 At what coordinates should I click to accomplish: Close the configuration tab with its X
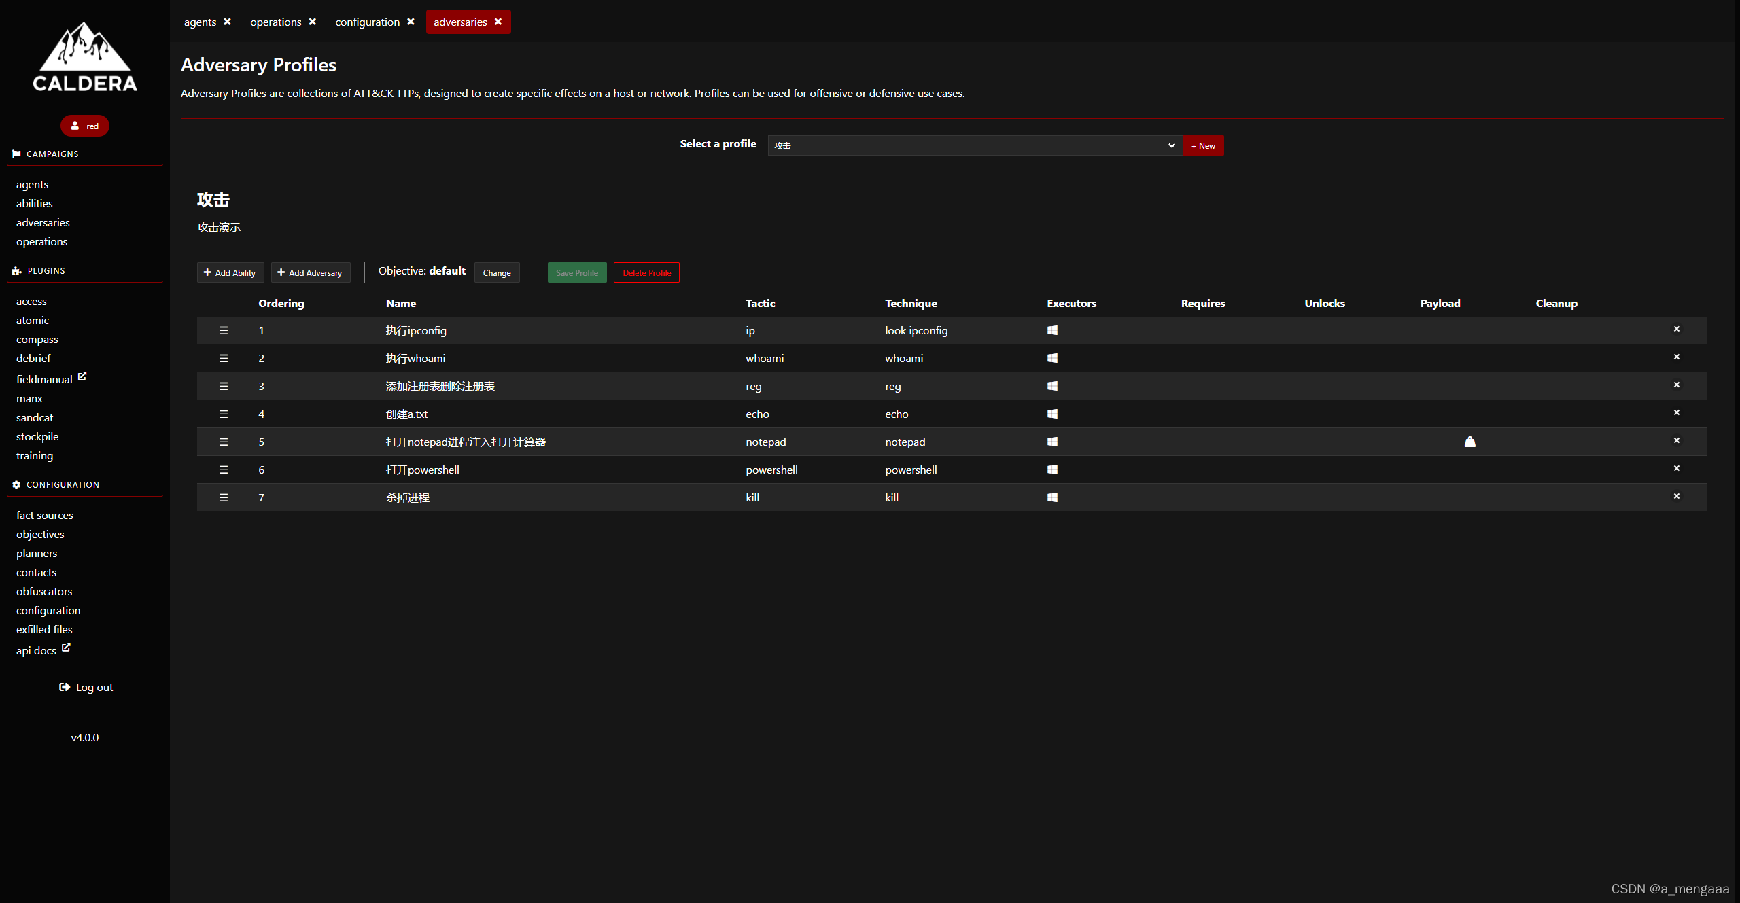coord(411,22)
